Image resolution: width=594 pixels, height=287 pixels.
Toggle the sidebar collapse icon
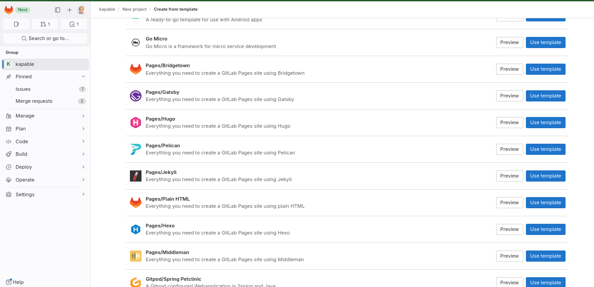coord(57,10)
